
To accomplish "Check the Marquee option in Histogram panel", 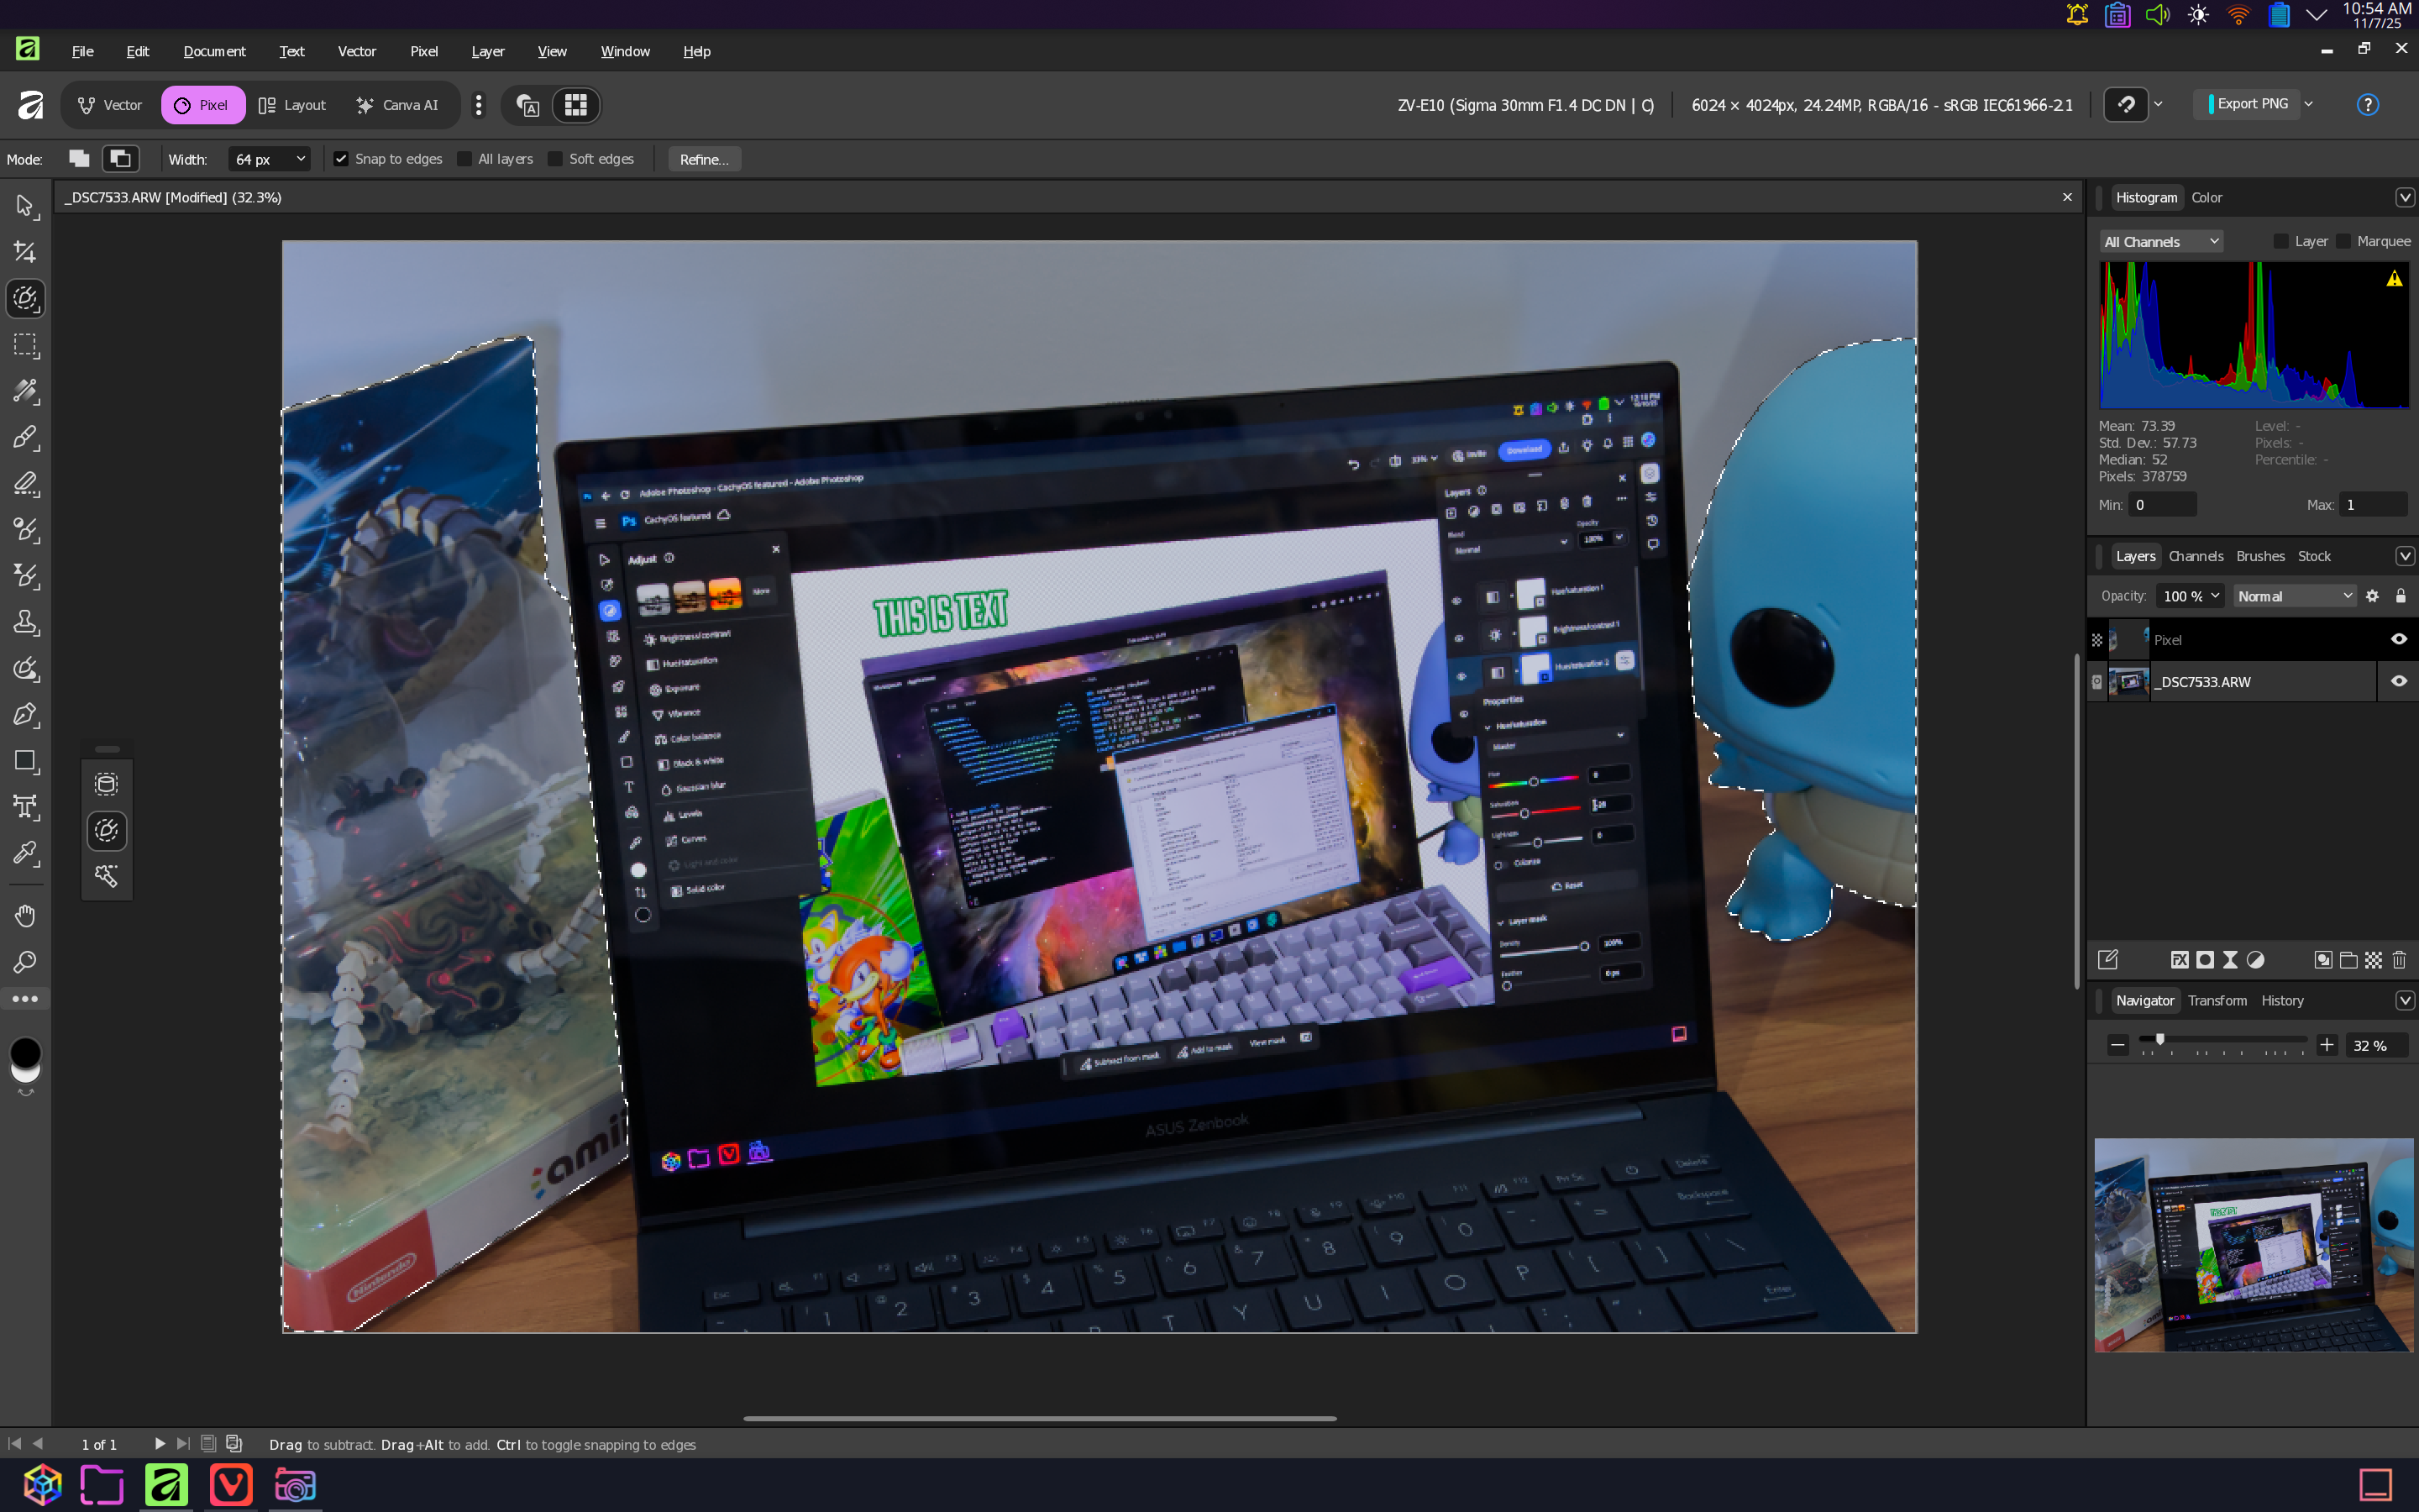I will click(2343, 241).
